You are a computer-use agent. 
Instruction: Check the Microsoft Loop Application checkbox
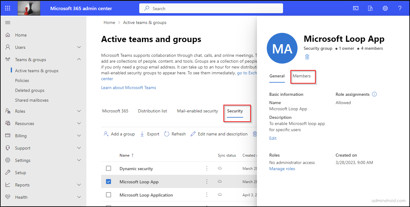click(x=108, y=195)
